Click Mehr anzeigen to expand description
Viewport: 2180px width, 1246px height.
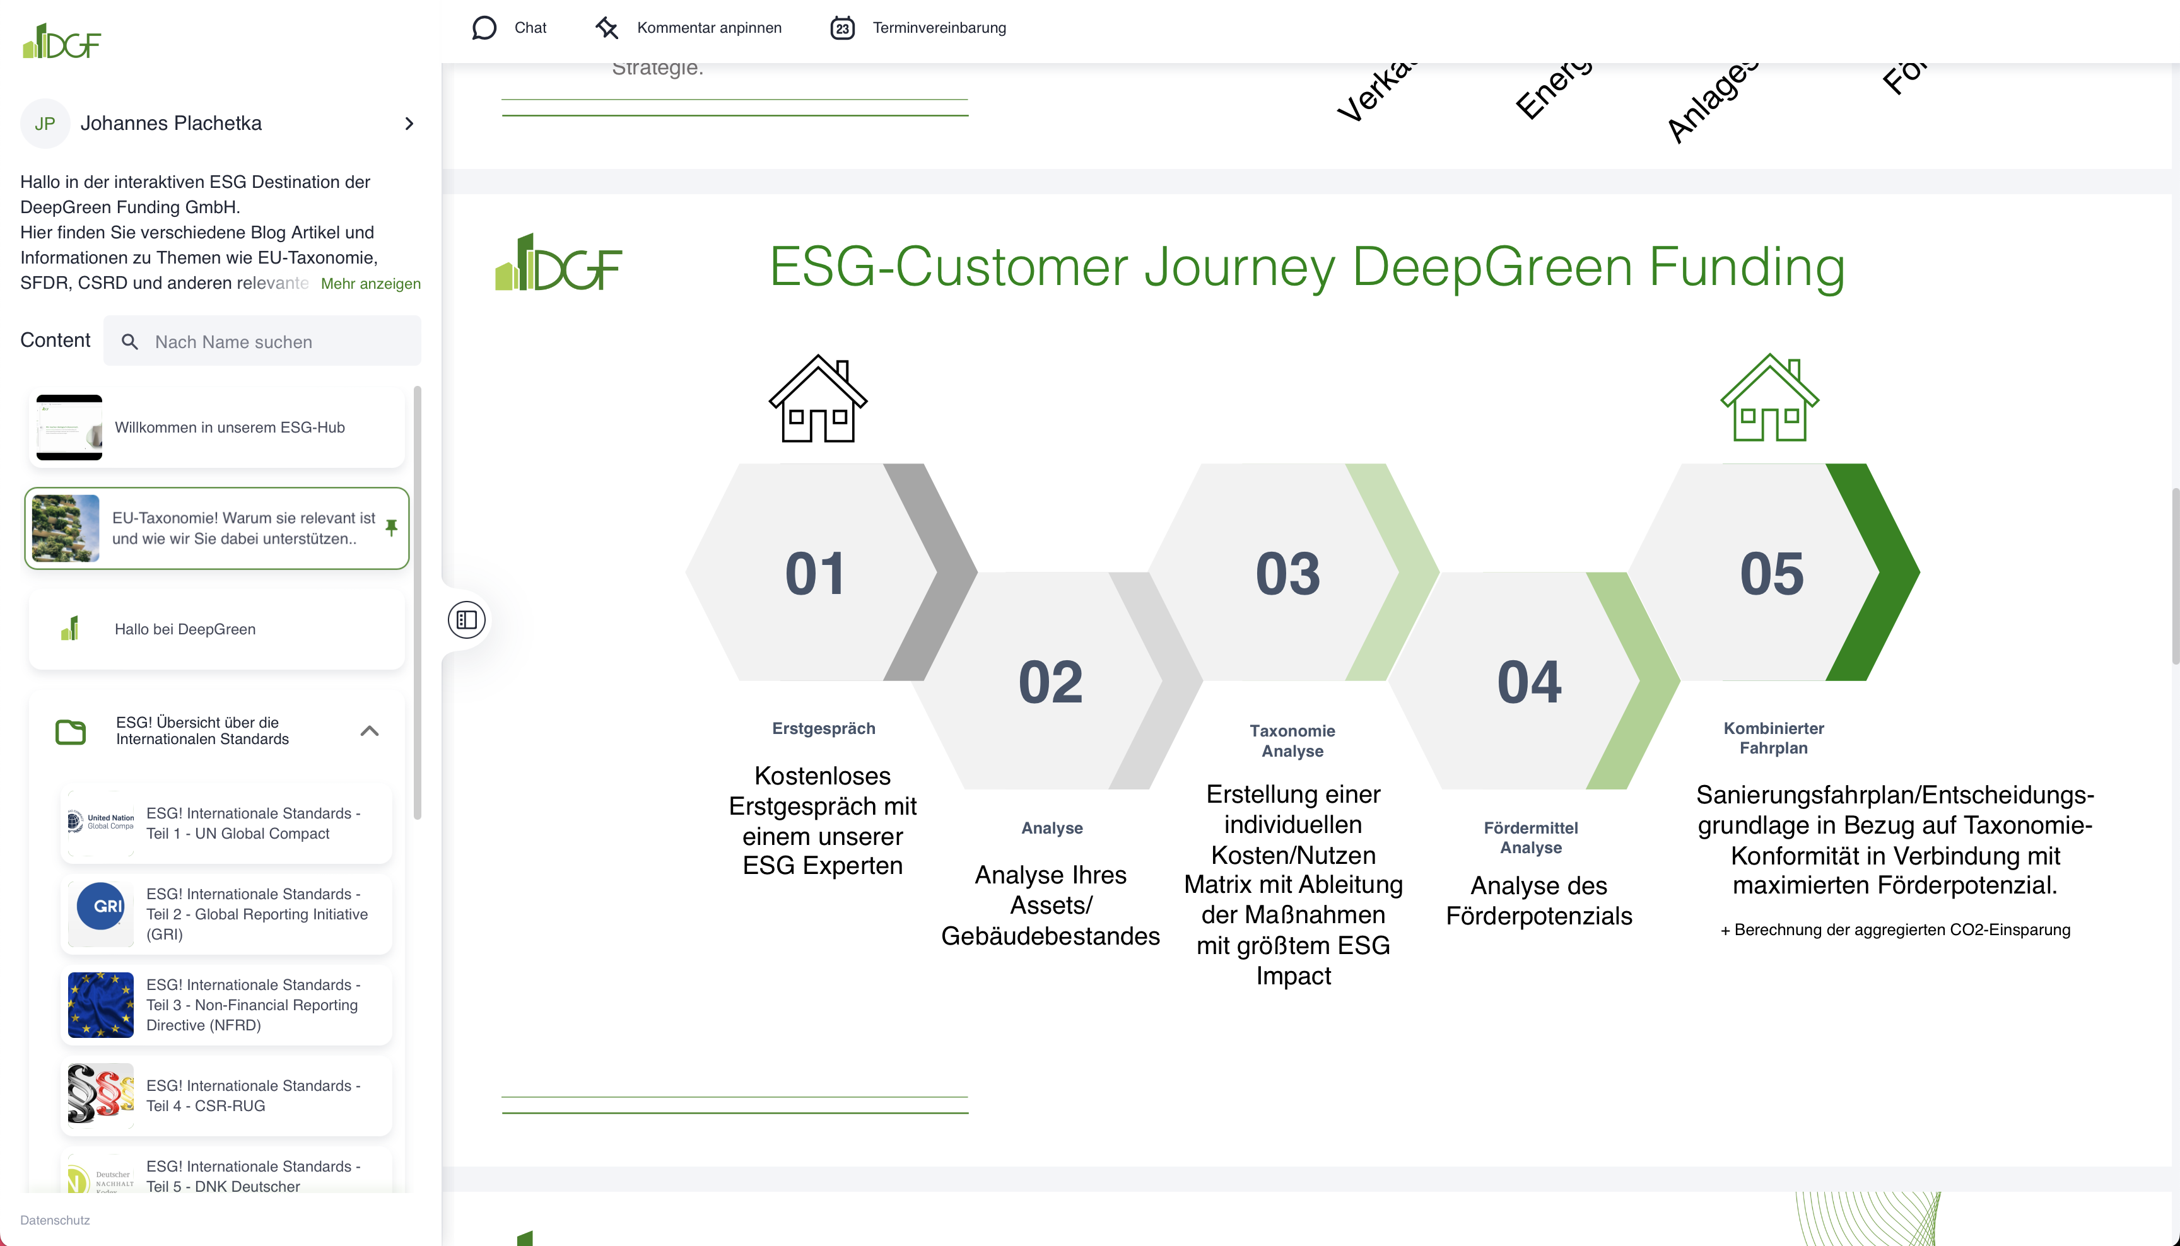point(371,283)
